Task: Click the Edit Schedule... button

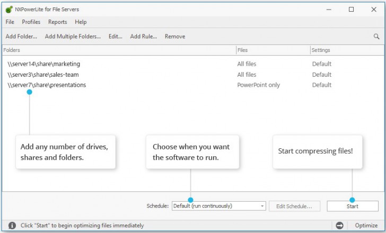Action: coord(294,206)
